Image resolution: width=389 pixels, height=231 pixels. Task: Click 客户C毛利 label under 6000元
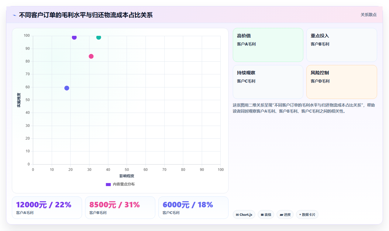pyautogui.click(x=171, y=213)
